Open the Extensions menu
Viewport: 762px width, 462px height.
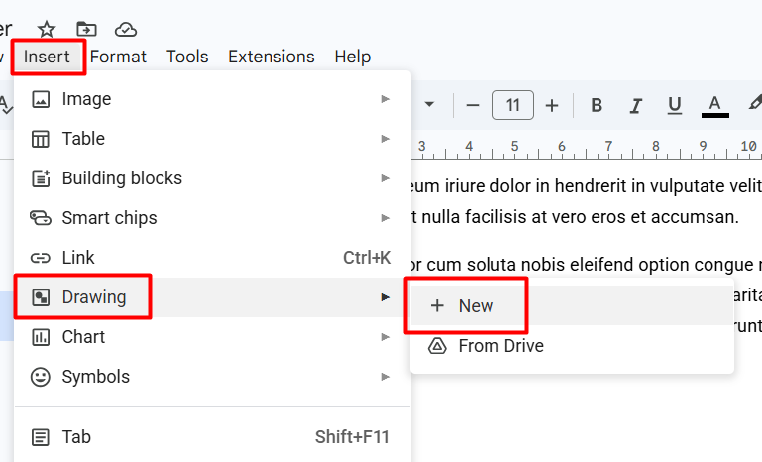coord(271,57)
